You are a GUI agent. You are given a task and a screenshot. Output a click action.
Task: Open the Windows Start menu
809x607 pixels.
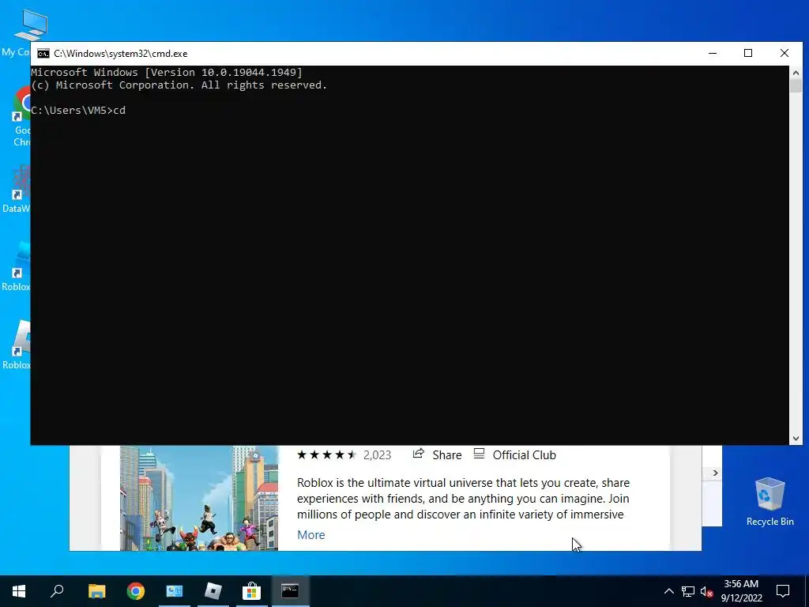[19, 591]
